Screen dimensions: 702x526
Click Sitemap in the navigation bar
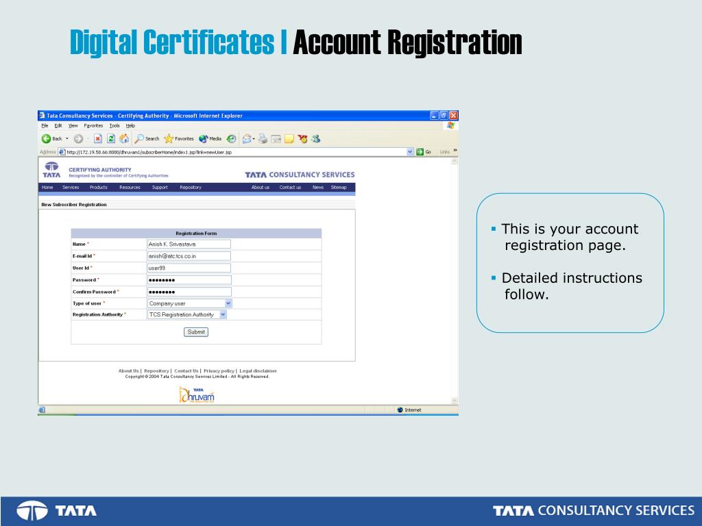tap(339, 188)
